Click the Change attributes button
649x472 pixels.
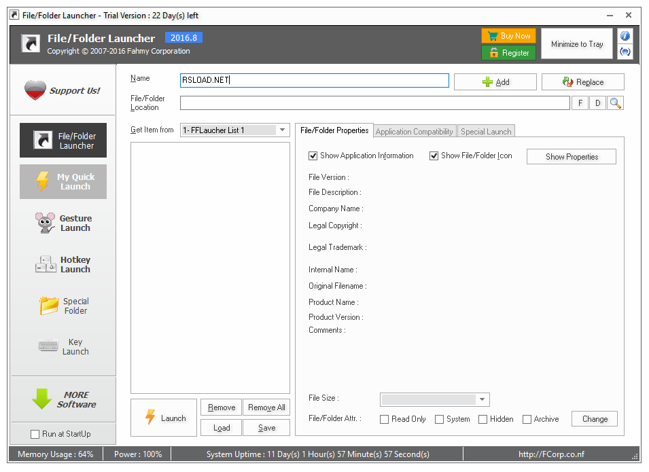595,418
